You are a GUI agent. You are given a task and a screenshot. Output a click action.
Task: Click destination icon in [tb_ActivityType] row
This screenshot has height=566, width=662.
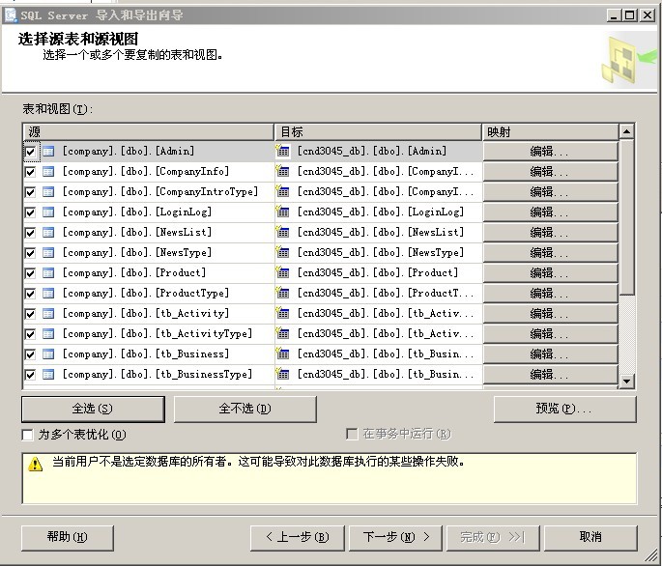pos(282,332)
